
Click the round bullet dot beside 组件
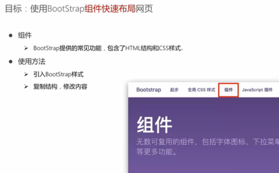(11, 35)
